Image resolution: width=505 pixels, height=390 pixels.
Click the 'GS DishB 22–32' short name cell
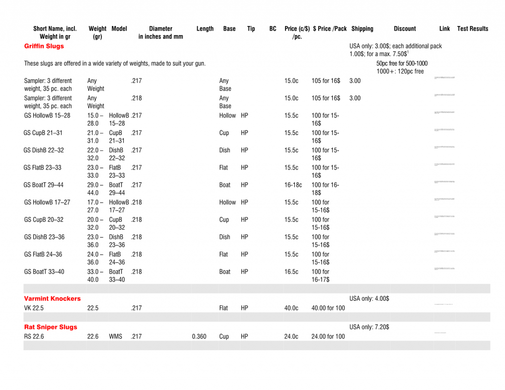(44, 150)
